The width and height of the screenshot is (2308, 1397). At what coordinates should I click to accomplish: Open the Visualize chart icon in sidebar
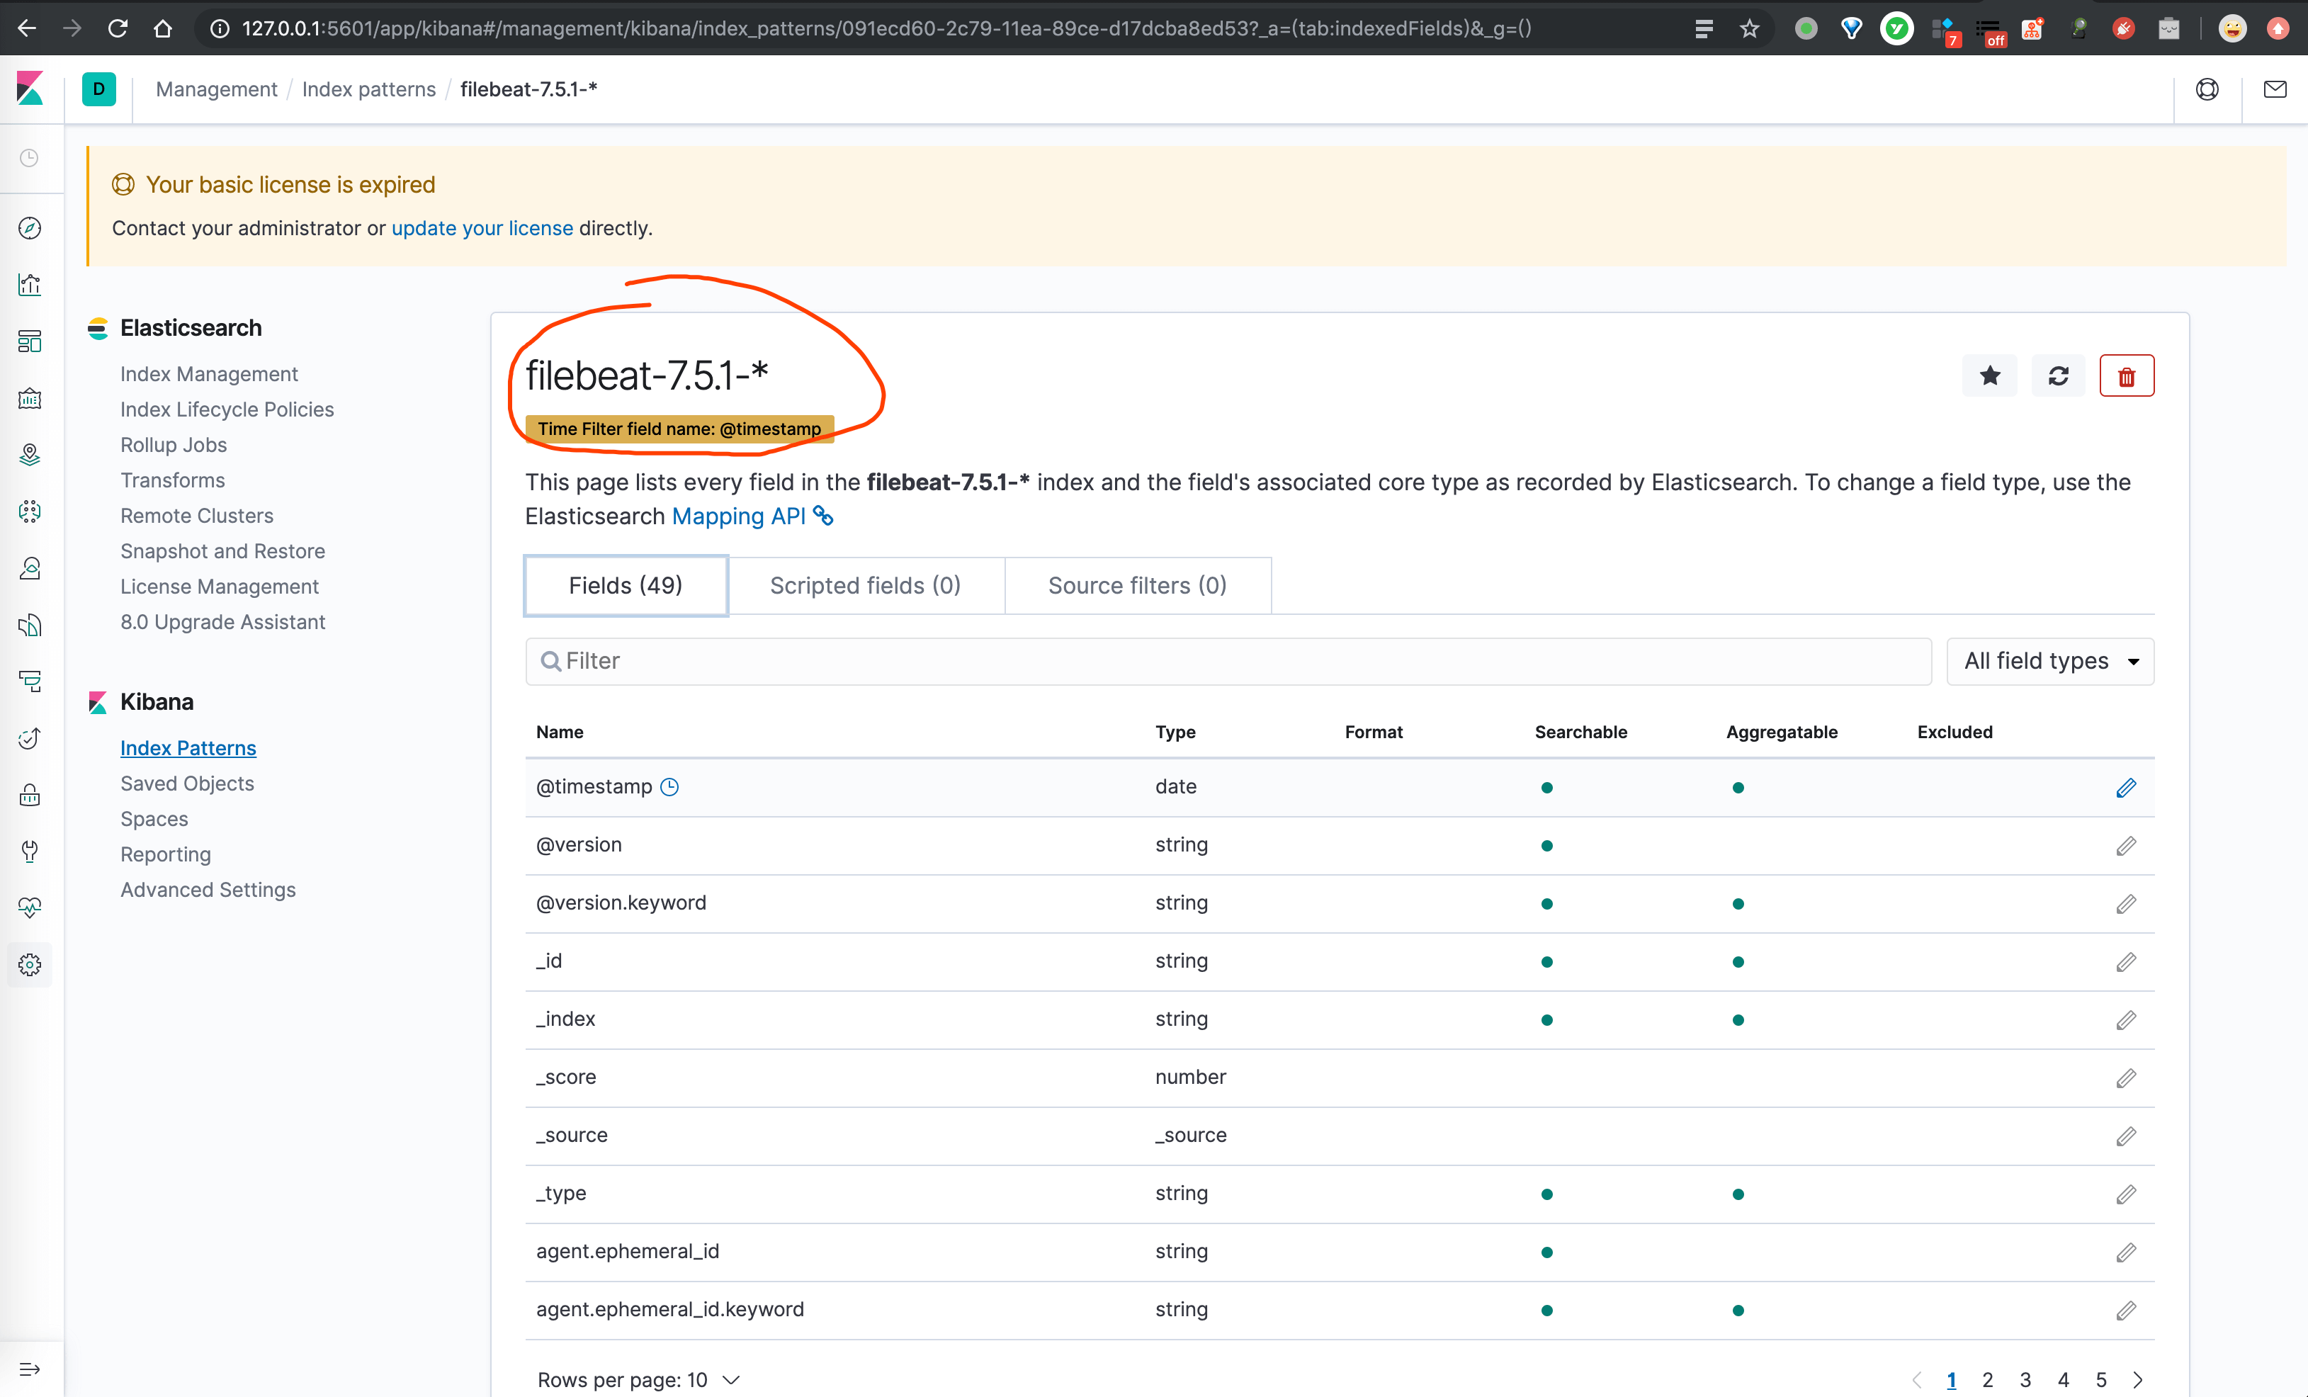pos(30,285)
